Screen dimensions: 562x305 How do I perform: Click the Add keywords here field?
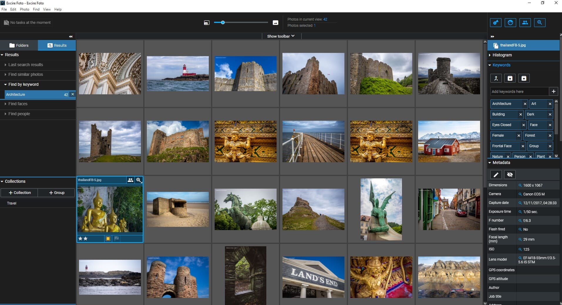click(519, 91)
